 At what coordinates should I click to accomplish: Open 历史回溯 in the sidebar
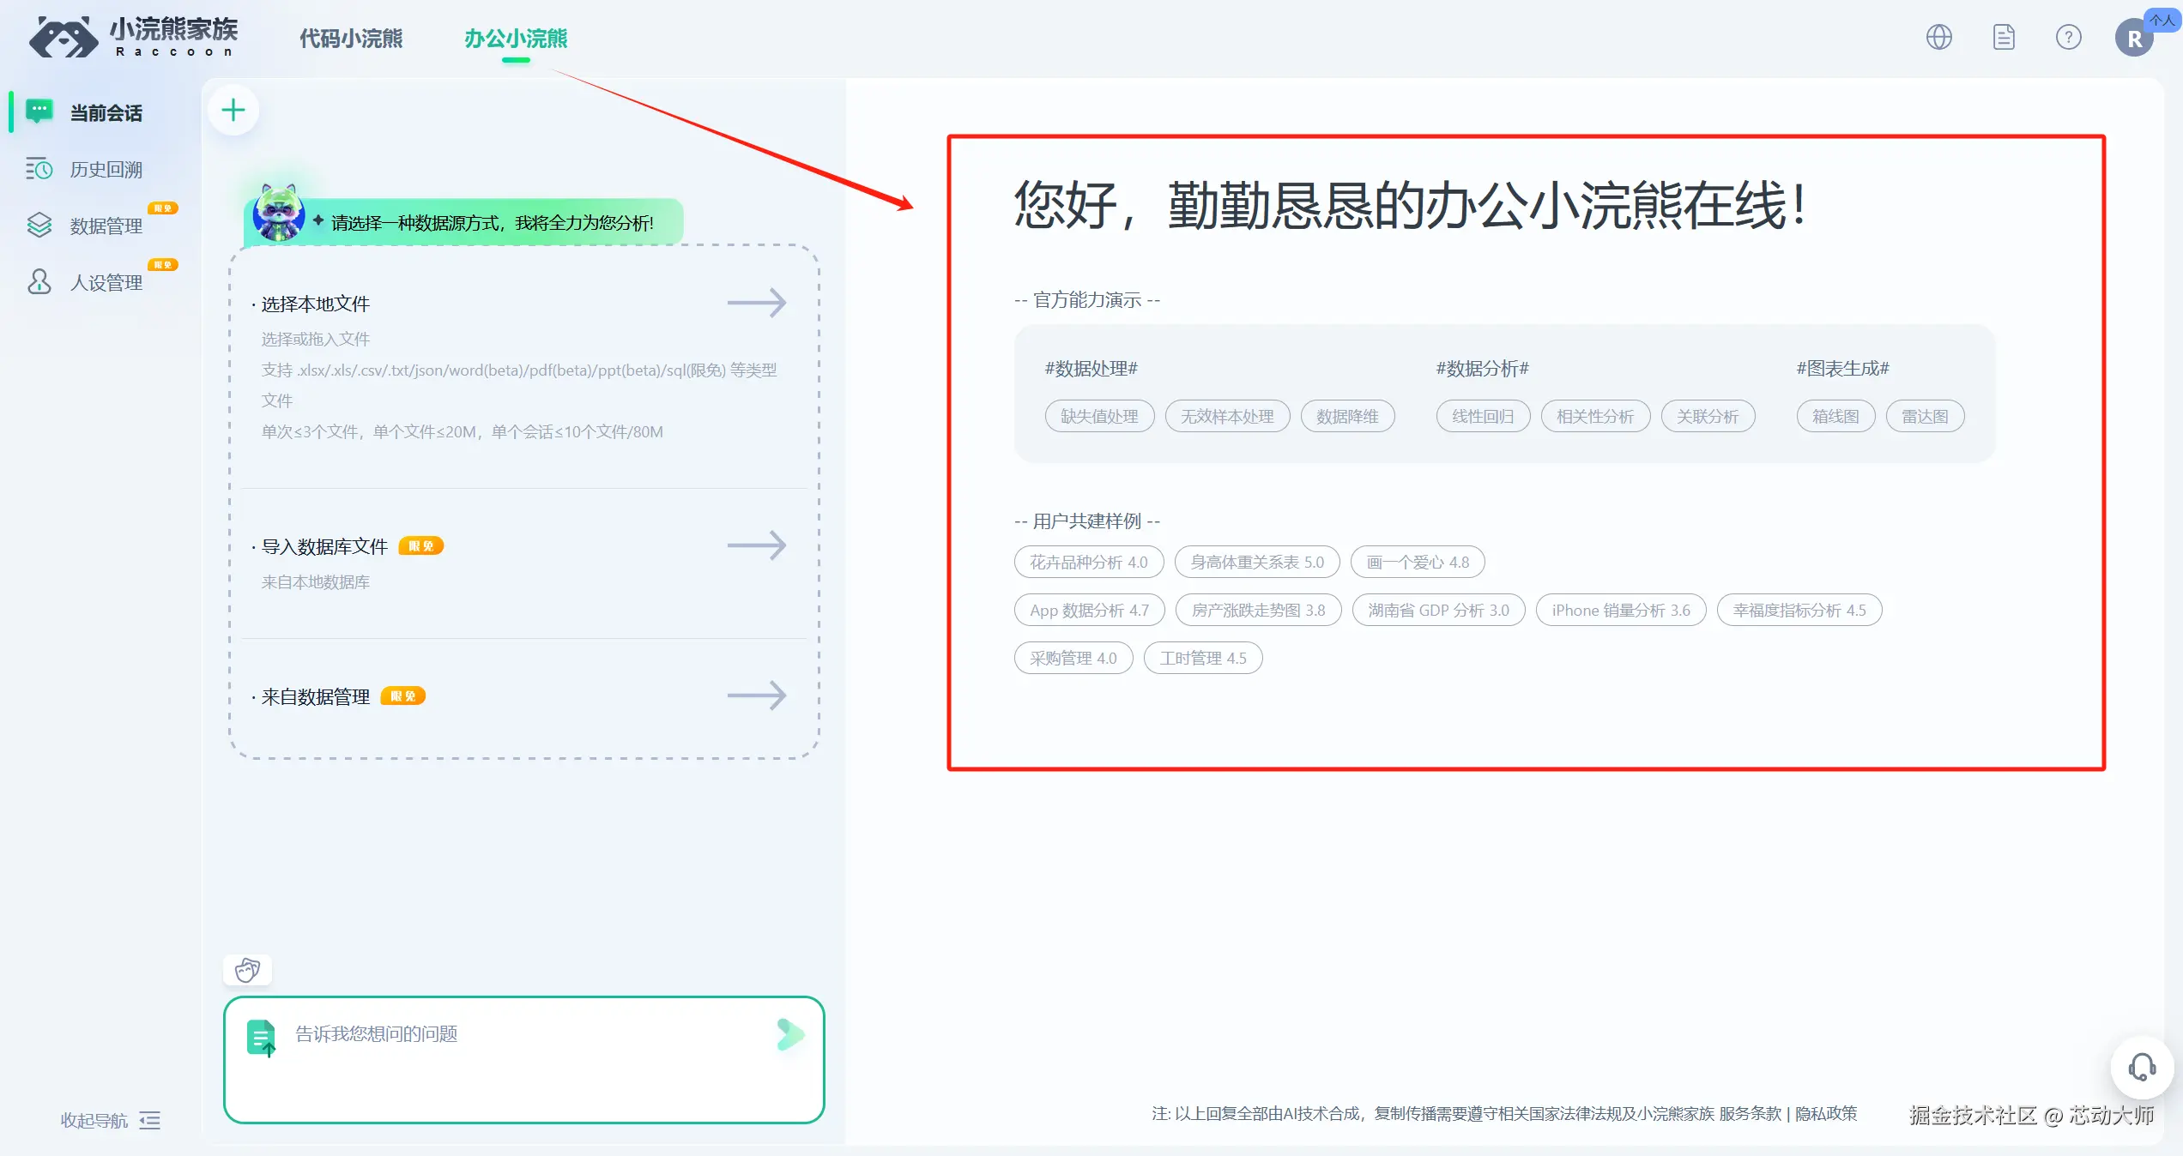106,170
